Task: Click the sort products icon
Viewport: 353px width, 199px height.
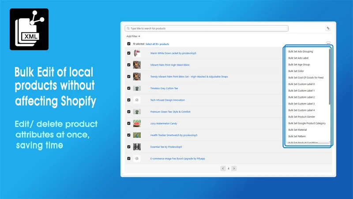Action: pos(328,28)
